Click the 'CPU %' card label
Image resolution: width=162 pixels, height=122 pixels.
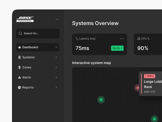point(145,39)
